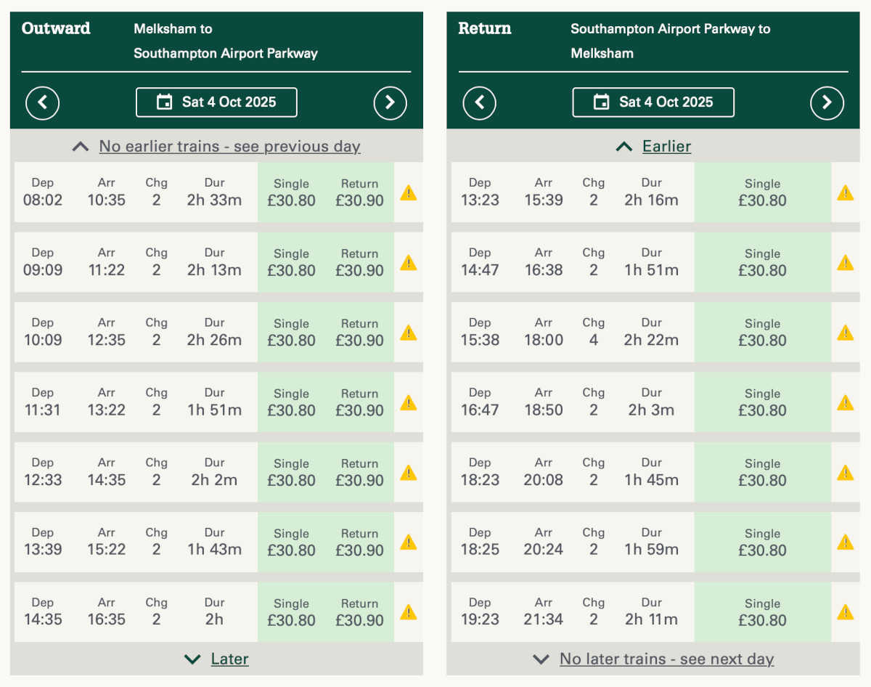Screen dimensions: 871x687
Task: Open Return date picker Sat 4 Oct 2025
Action: click(653, 102)
